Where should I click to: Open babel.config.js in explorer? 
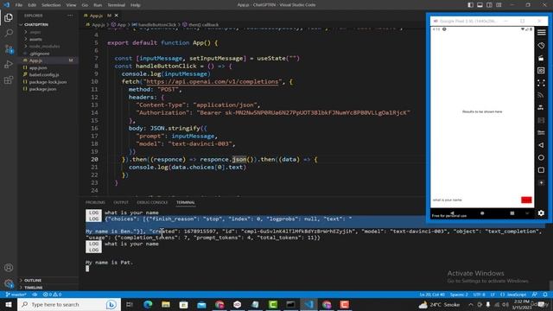44,75
